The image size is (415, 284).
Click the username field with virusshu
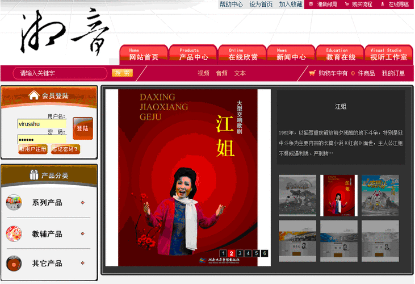click(42, 124)
